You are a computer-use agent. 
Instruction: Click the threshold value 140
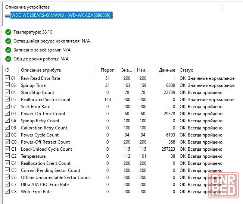pyautogui.click(x=108, y=100)
